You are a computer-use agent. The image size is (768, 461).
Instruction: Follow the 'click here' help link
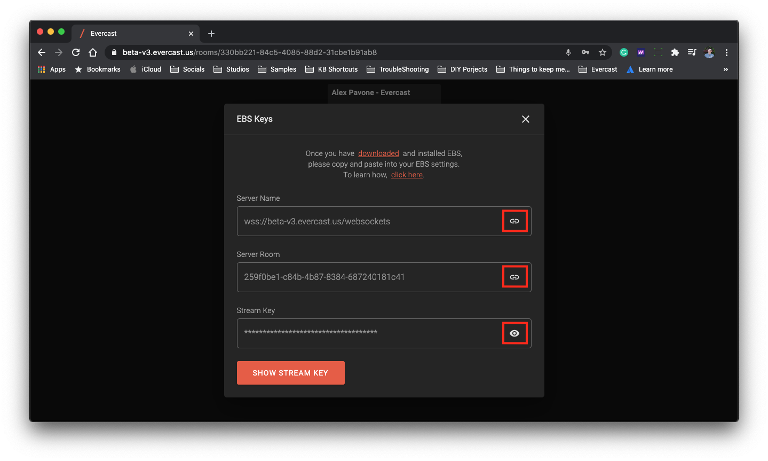click(x=407, y=175)
